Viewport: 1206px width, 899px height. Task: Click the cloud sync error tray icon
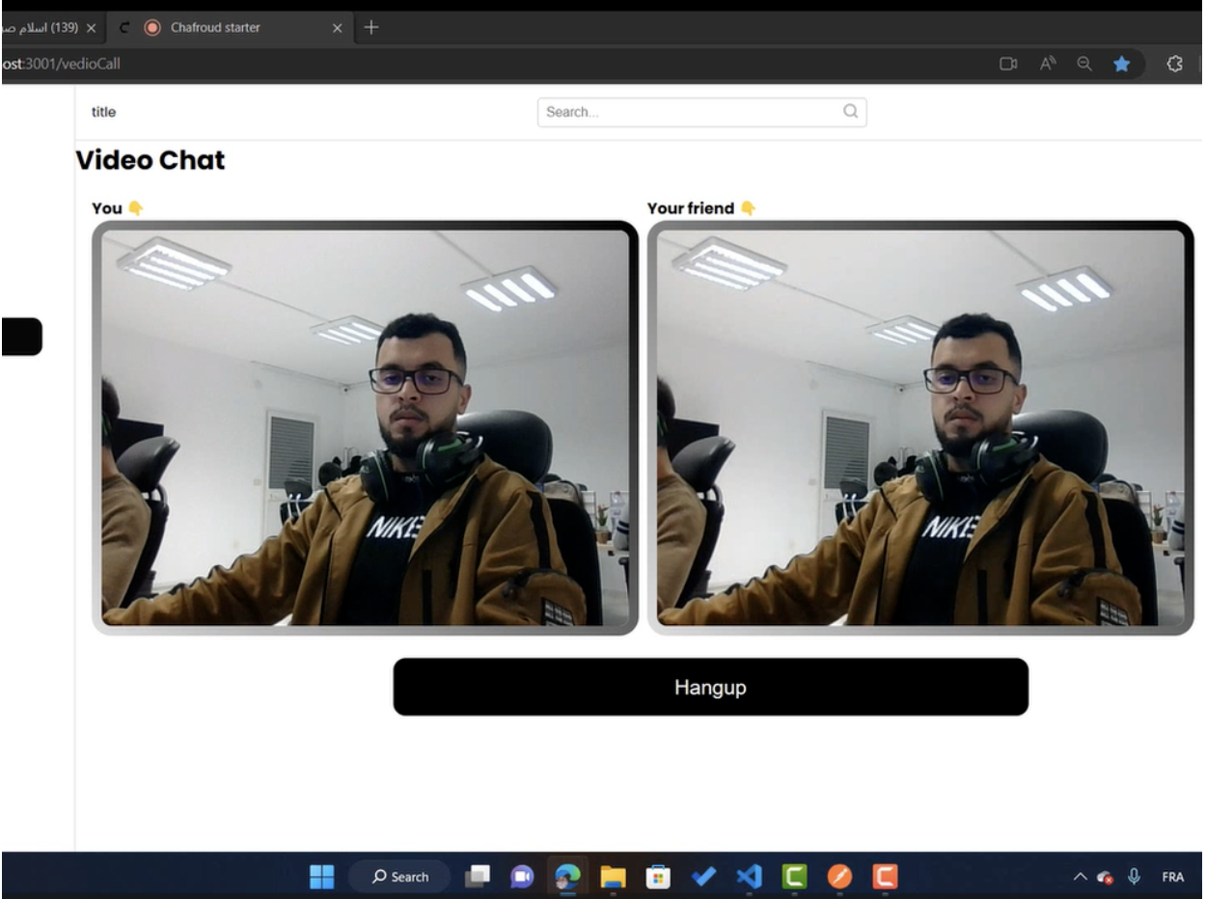1107,878
